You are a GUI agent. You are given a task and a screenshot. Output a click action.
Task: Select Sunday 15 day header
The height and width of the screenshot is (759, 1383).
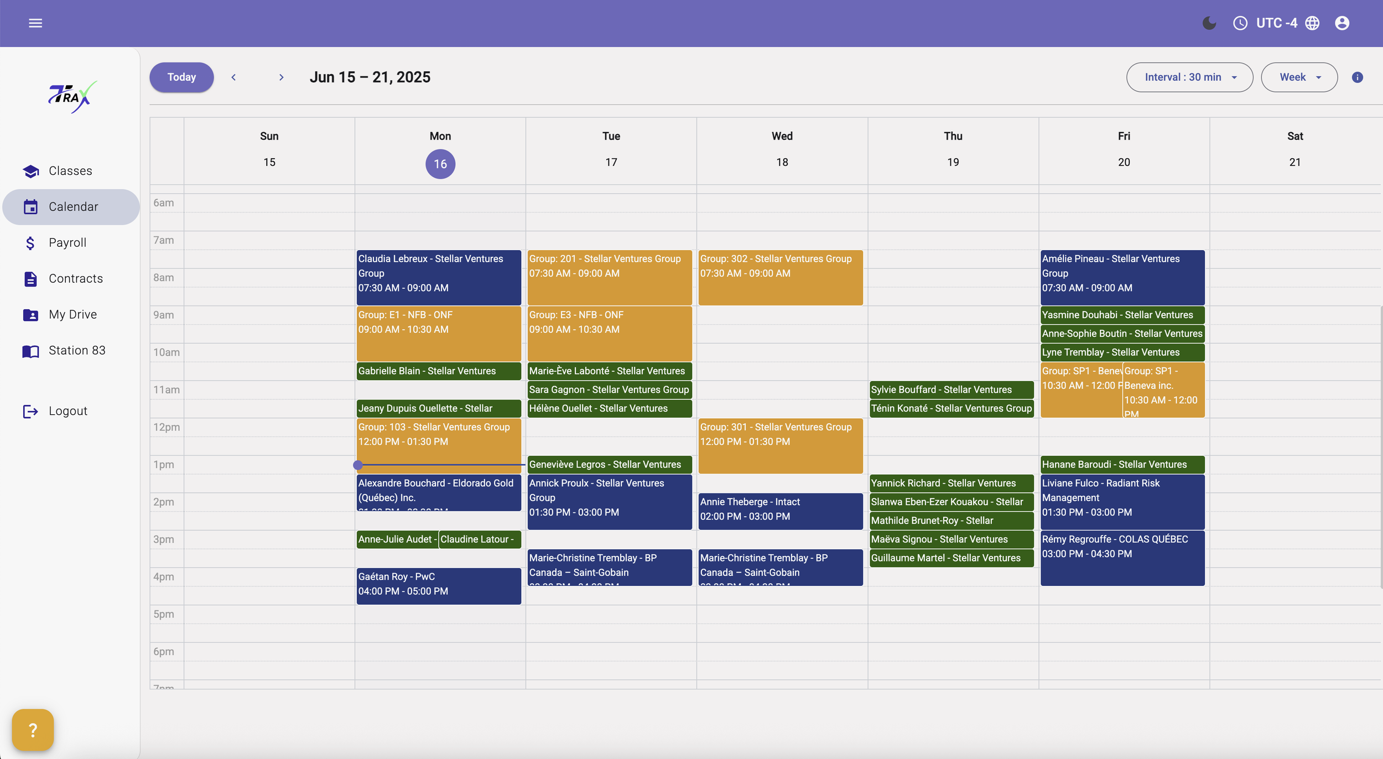tap(269, 149)
